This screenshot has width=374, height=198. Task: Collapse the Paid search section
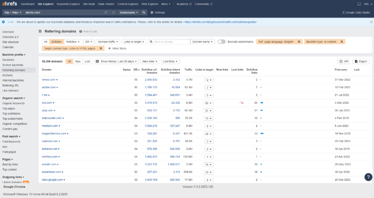[x=11, y=136]
